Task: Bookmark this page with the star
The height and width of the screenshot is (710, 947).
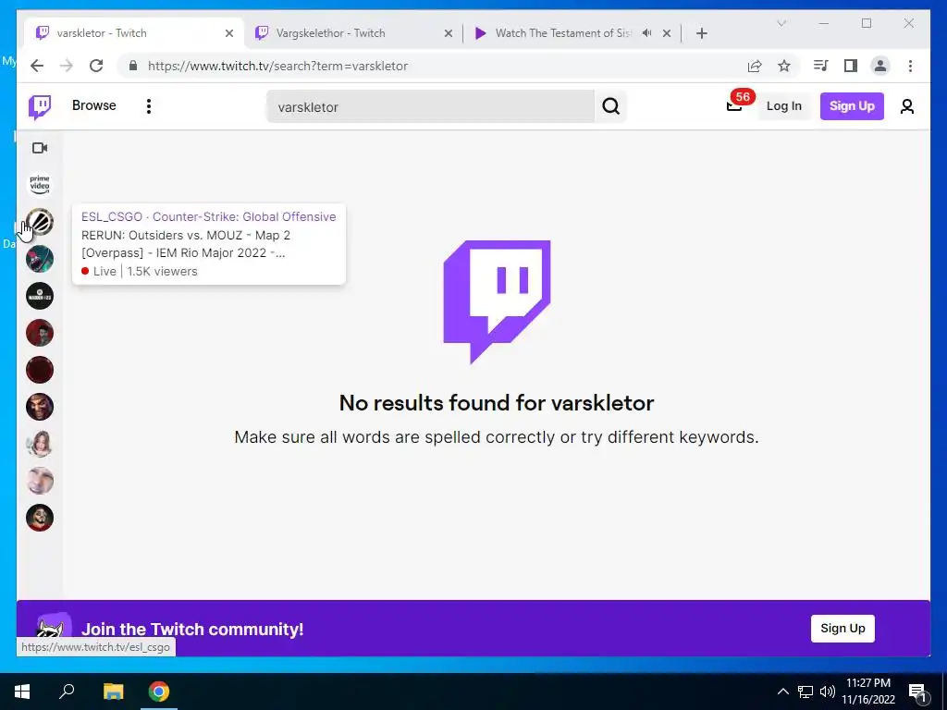Action: click(x=784, y=66)
